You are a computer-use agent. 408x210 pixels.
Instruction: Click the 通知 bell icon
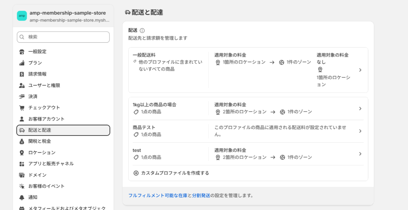[22, 198]
